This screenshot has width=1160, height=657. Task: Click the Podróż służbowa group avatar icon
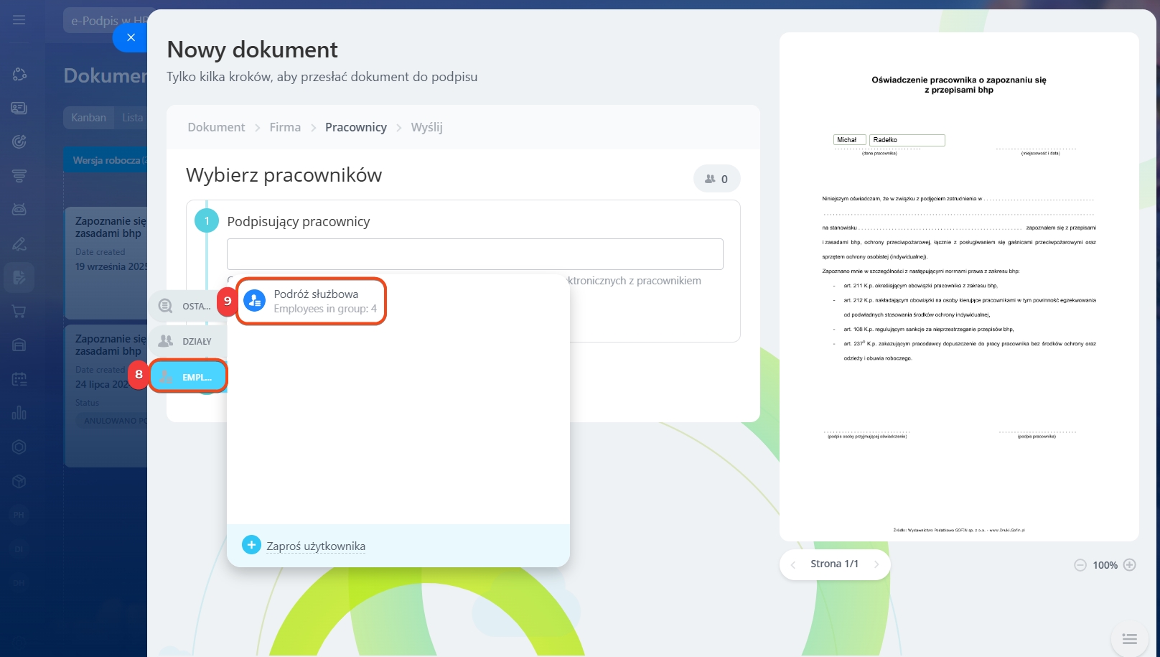255,301
